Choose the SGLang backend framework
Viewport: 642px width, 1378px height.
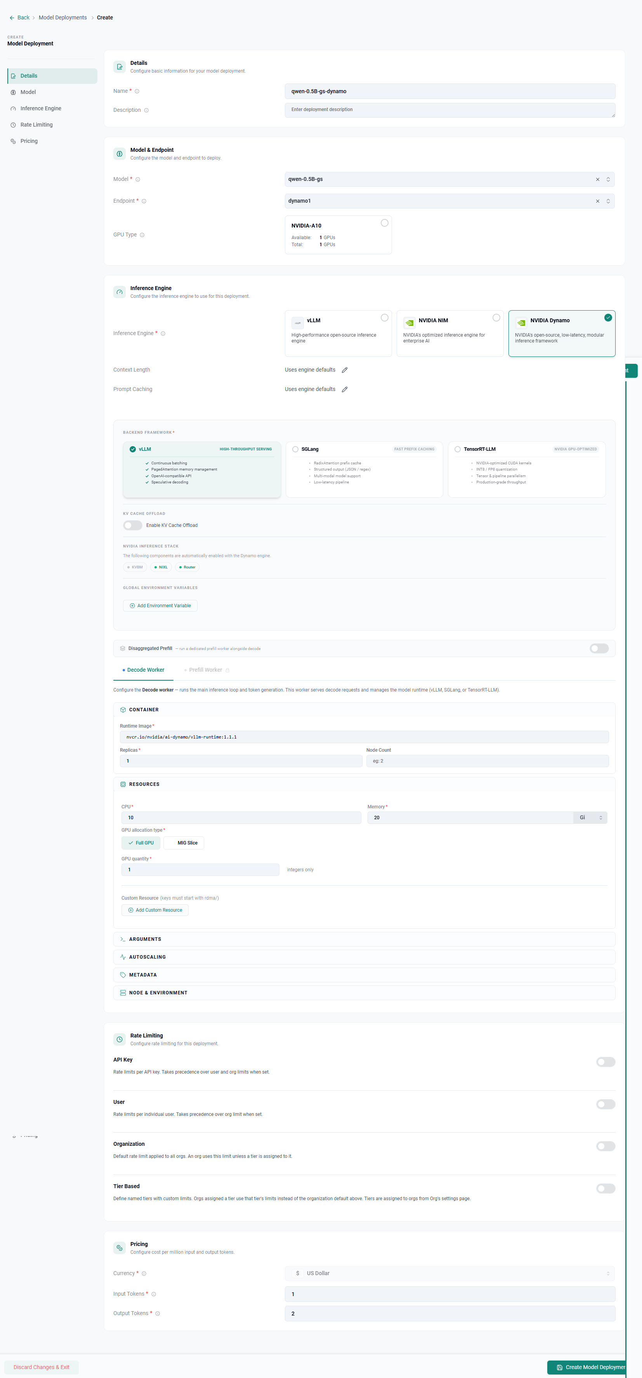click(364, 470)
